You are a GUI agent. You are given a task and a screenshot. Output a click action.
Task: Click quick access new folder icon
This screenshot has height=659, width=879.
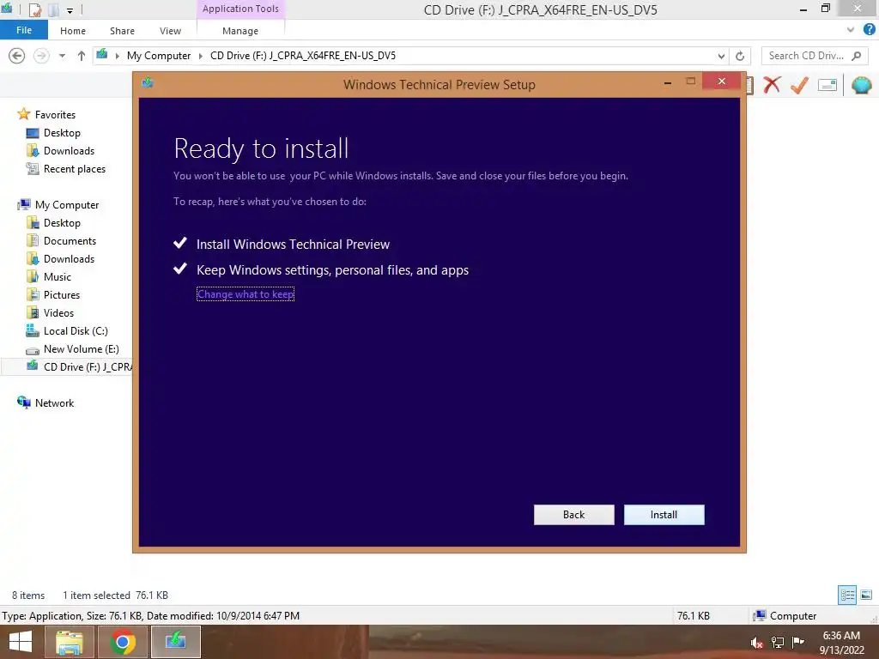52,9
